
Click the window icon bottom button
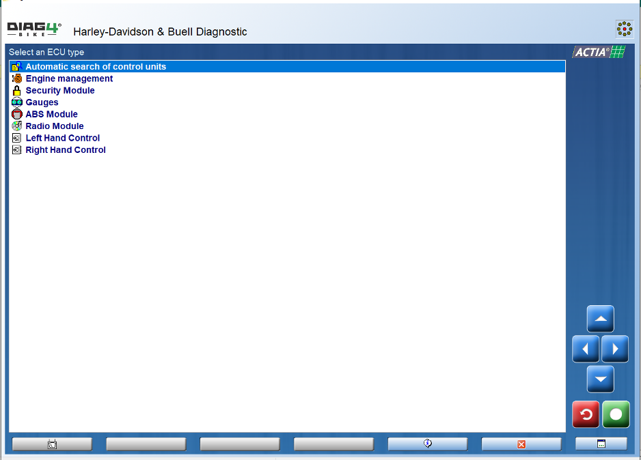(x=601, y=444)
